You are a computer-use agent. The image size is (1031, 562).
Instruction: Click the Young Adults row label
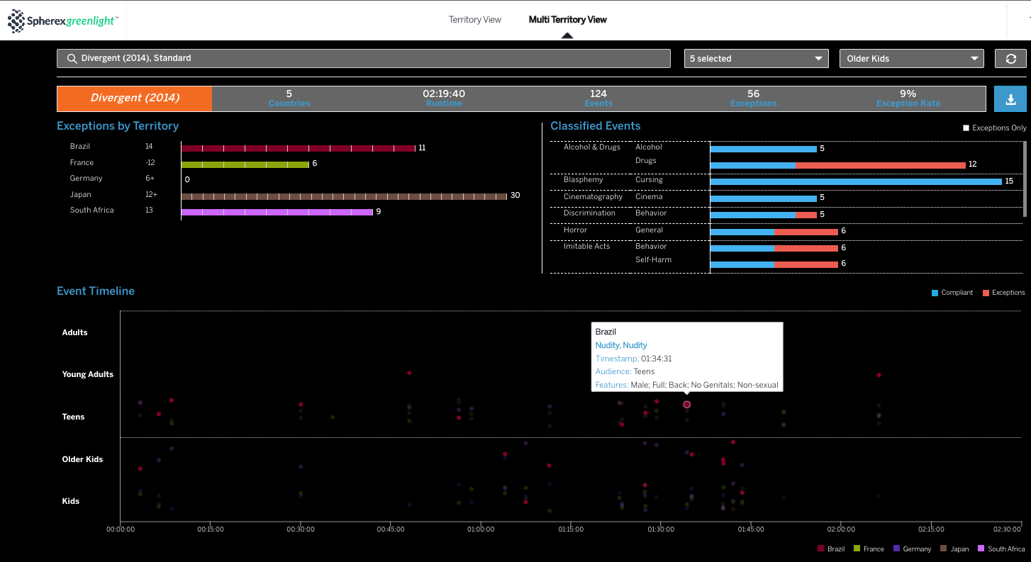[88, 374]
